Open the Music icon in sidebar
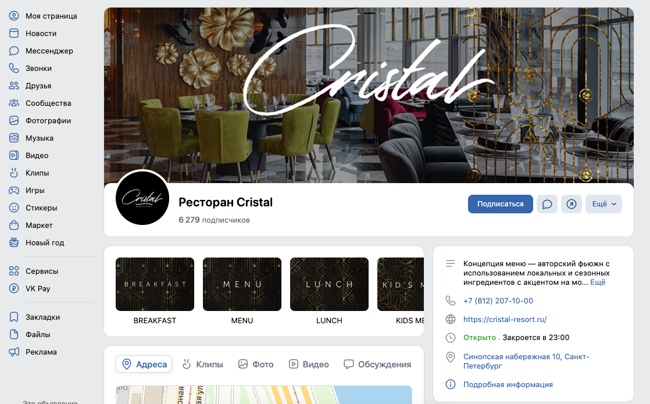650x404 pixels. click(14, 138)
